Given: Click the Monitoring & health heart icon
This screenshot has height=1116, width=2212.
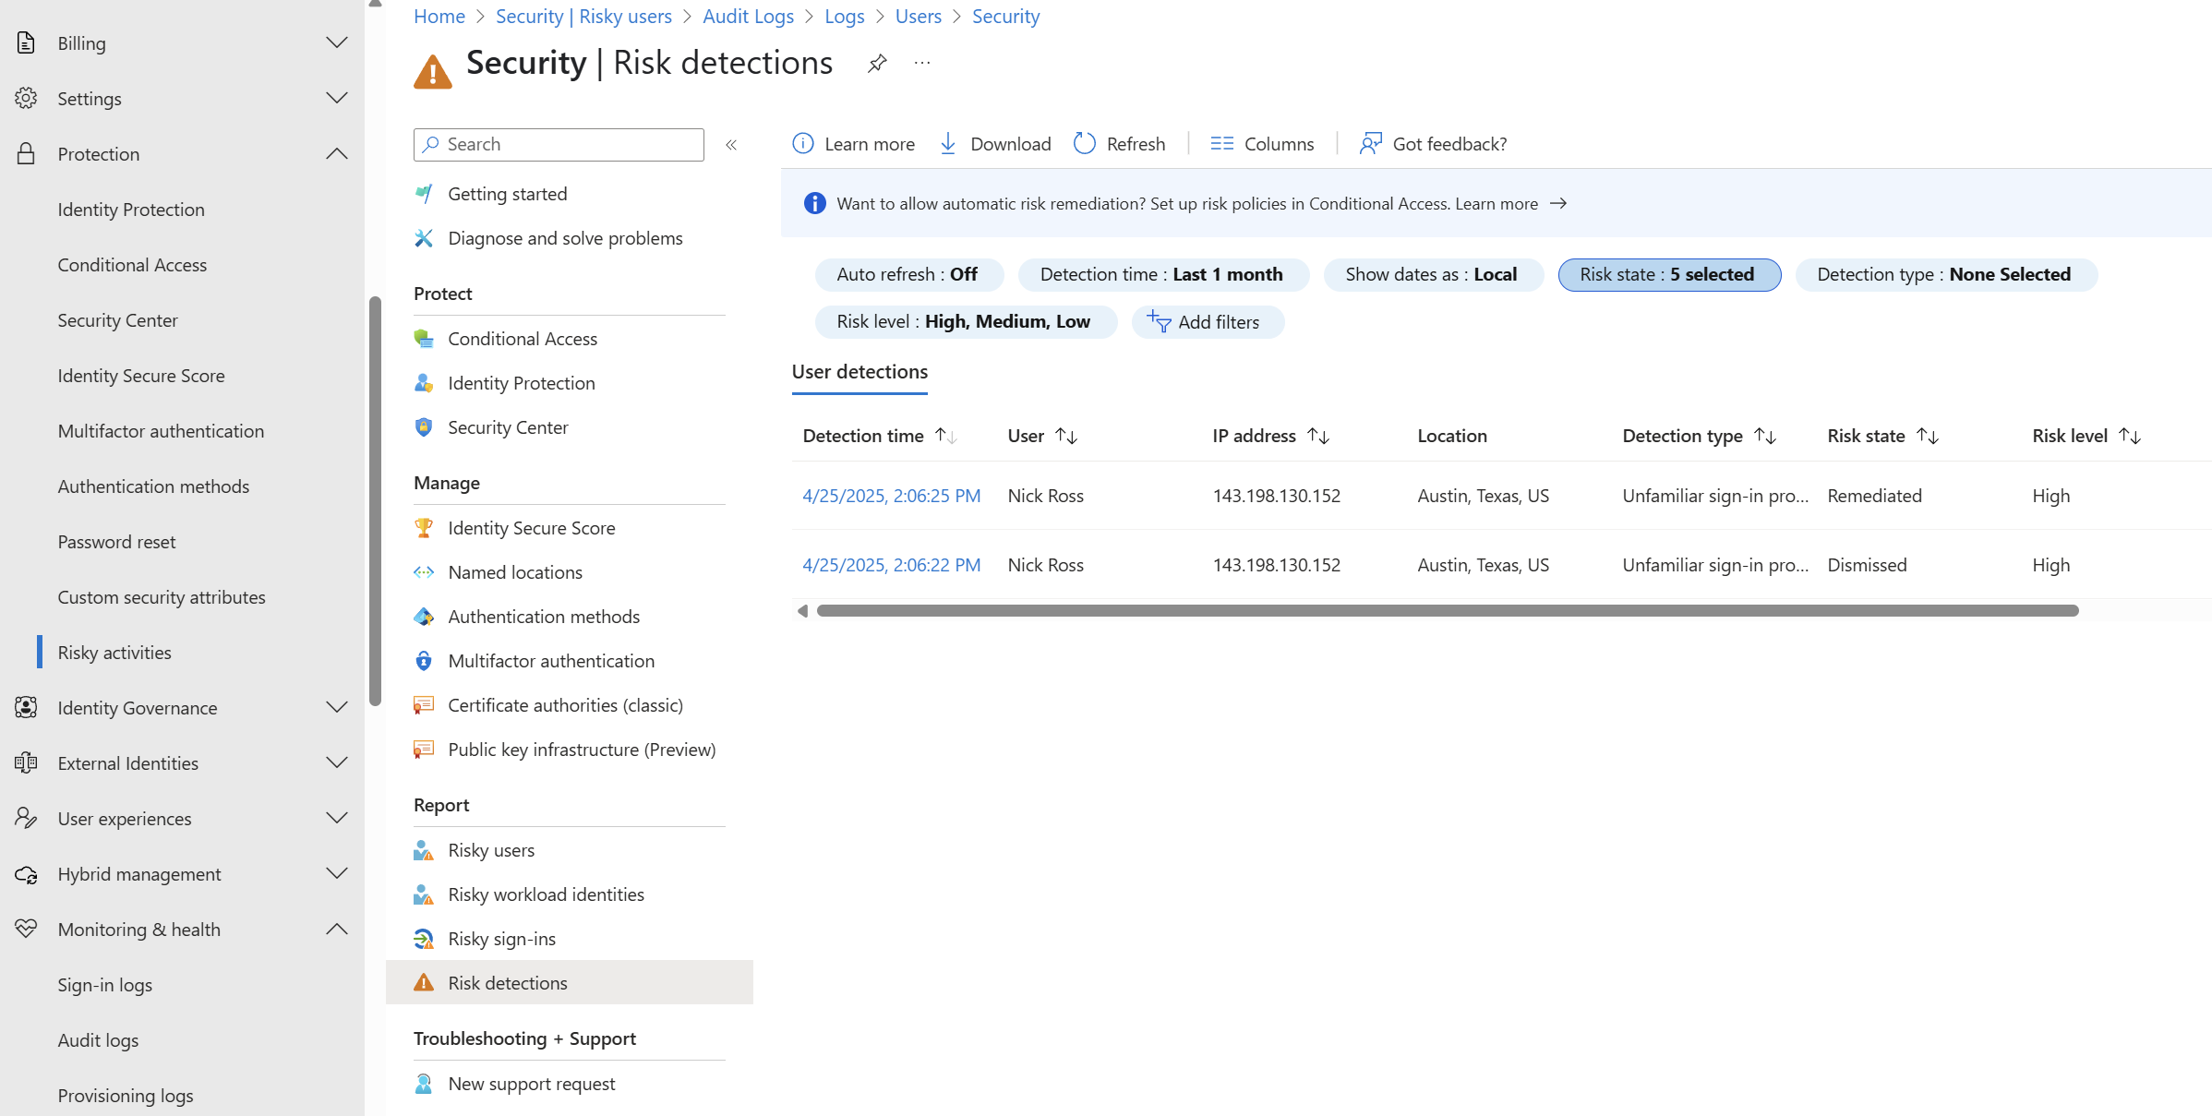Looking at the screenshot, I should [26, 929].
